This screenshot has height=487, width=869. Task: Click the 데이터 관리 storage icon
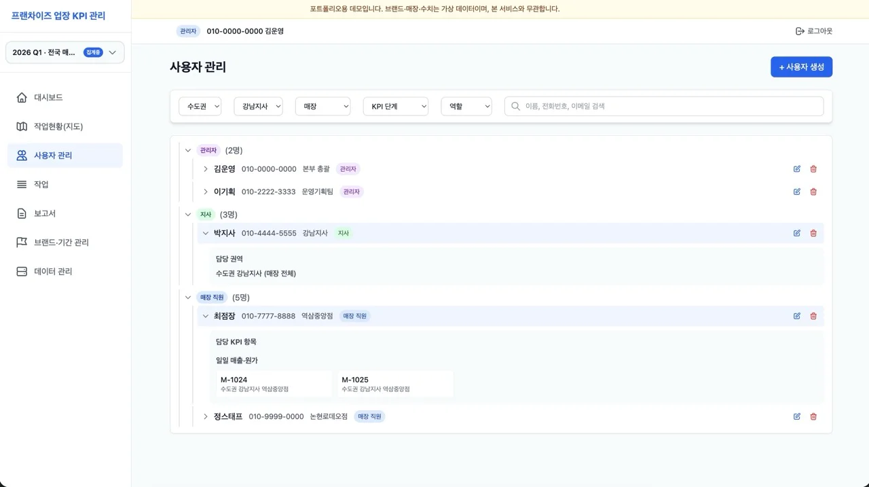coord(22,272)
